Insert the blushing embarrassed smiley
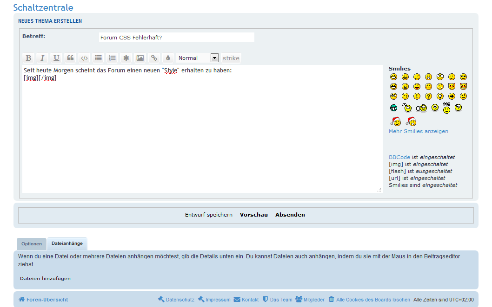 point(428,86)
